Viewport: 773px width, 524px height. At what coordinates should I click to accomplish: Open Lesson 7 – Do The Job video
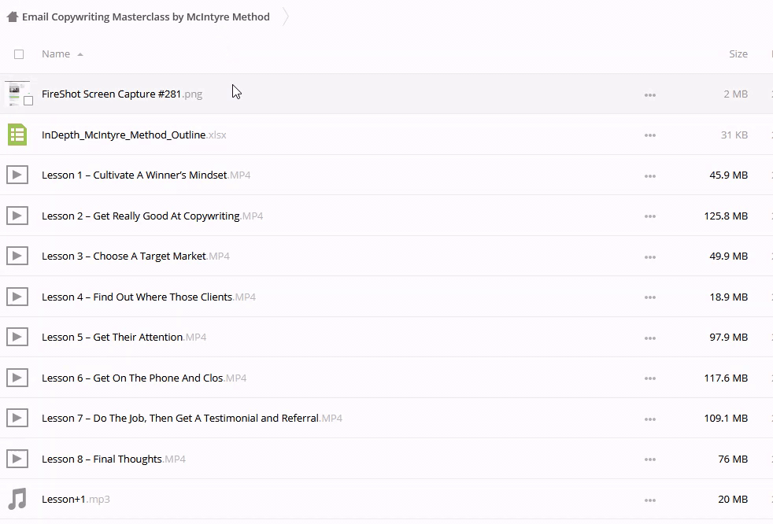tap(180, 419)
